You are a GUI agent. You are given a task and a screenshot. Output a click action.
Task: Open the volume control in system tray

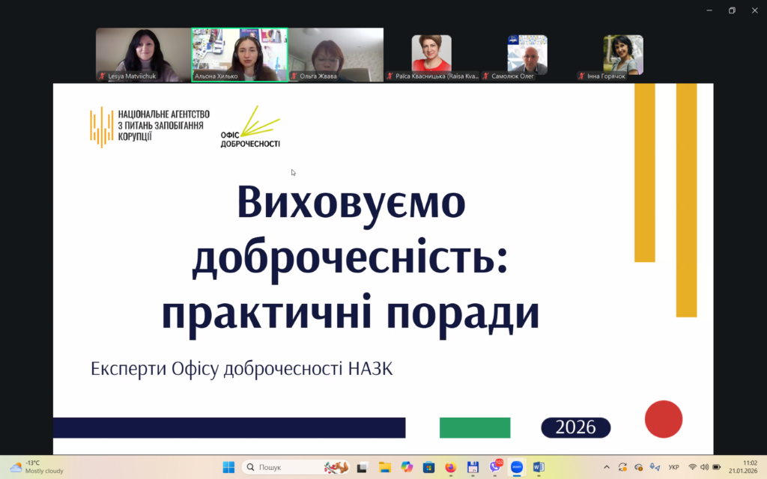(x=705, y=467)
